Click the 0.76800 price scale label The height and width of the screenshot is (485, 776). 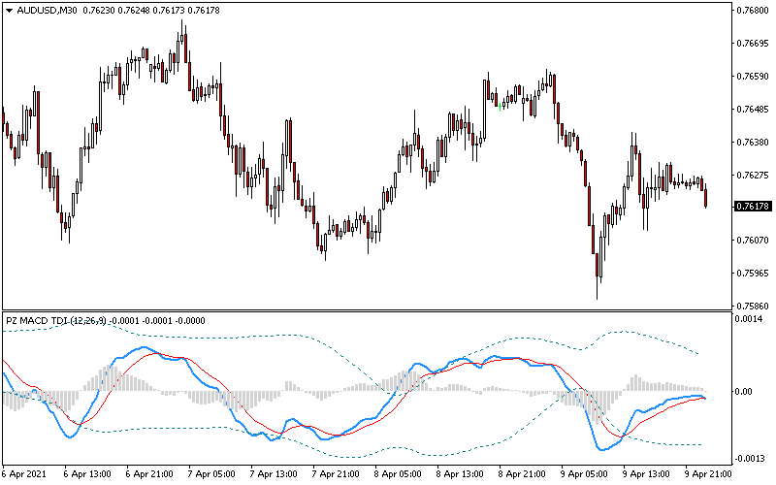tap(752, 11)
